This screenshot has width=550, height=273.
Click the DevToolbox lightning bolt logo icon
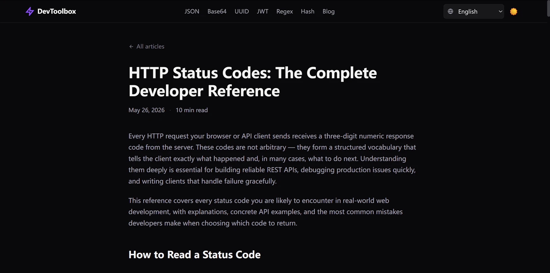pyautogui.click(x=30, y=11)
